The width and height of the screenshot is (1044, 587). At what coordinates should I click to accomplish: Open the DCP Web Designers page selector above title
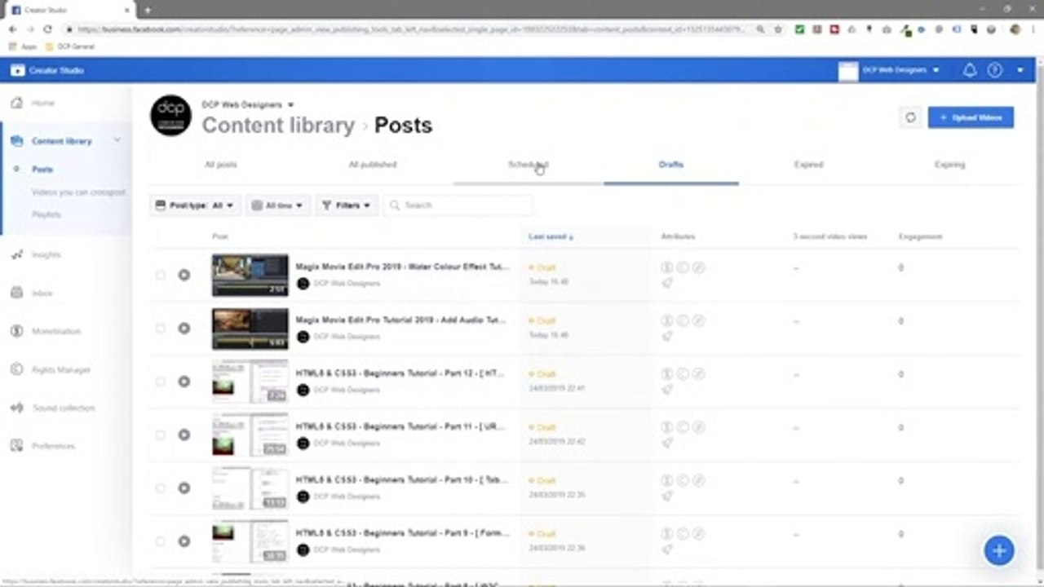(x=248, y=105)
